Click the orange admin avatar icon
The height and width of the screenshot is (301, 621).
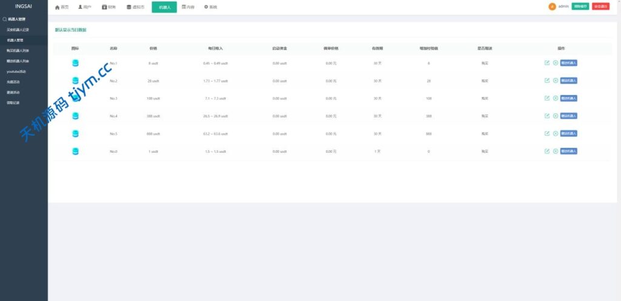coord(552,7)
